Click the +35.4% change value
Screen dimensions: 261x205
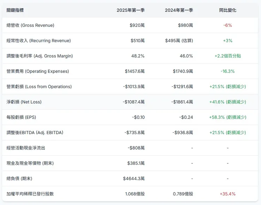point(227,194)
